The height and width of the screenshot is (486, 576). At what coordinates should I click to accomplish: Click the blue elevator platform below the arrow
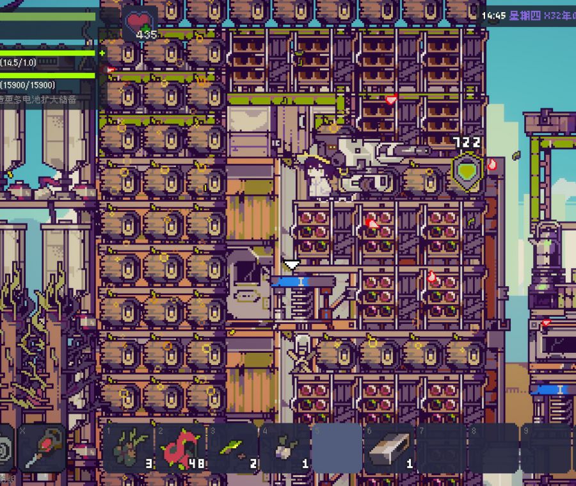303,282
